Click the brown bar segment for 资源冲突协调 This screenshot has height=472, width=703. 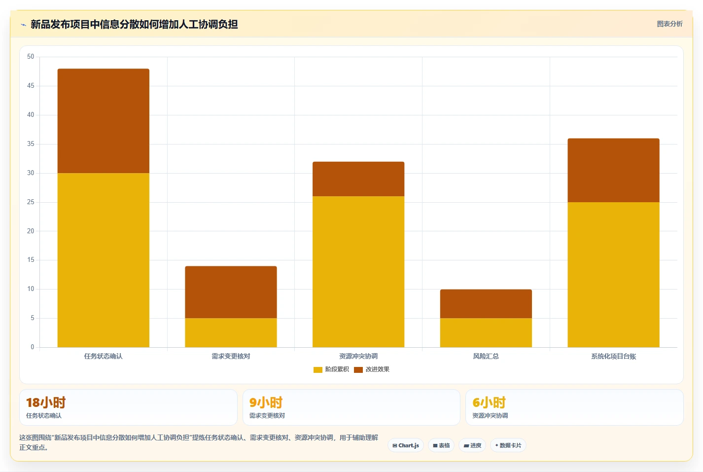358,179
